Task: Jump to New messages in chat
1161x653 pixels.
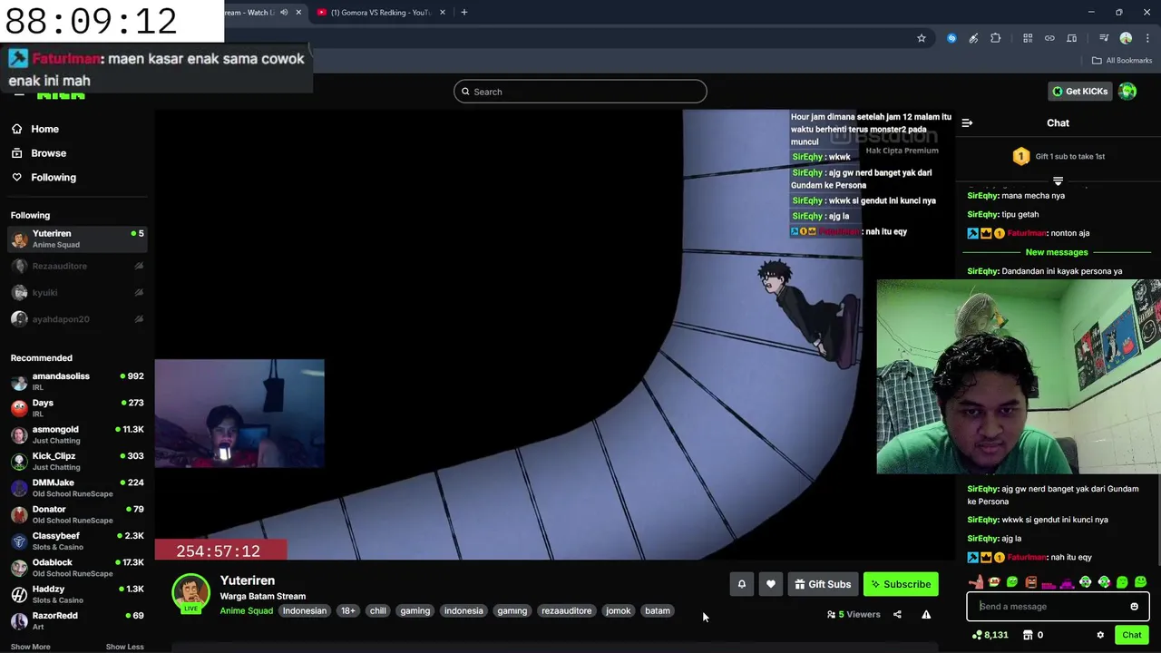Action: (1057, 252)
